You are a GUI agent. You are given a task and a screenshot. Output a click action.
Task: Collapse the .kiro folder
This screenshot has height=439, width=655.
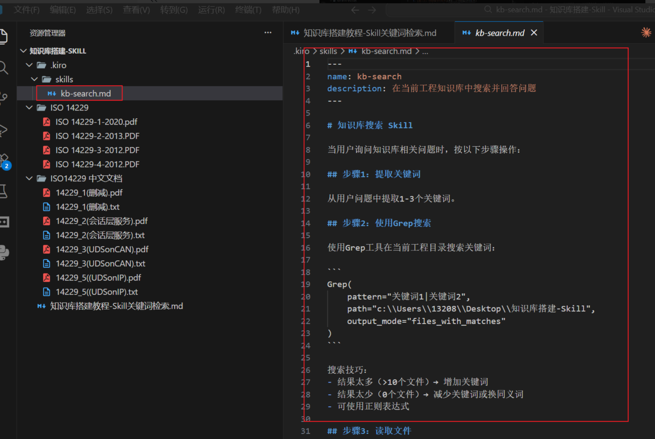(29, 65)
